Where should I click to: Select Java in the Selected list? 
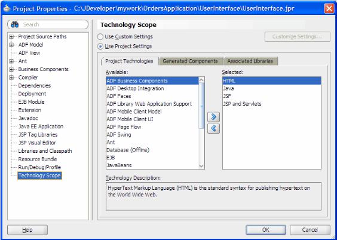pos(272,88)
